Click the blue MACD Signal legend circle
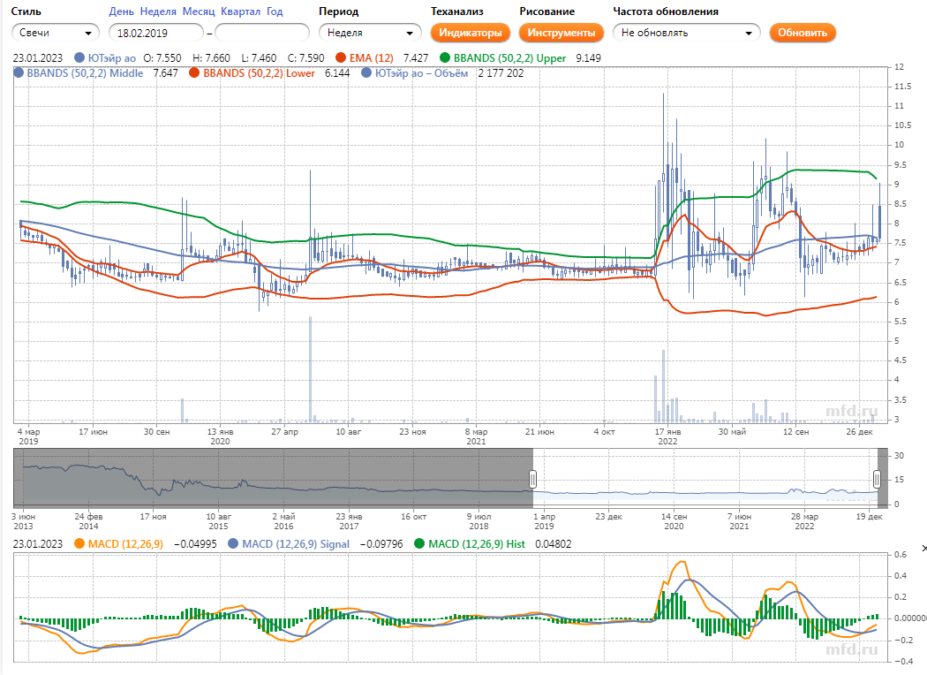Viewport: 927px width, 675px height. (233, 544)
